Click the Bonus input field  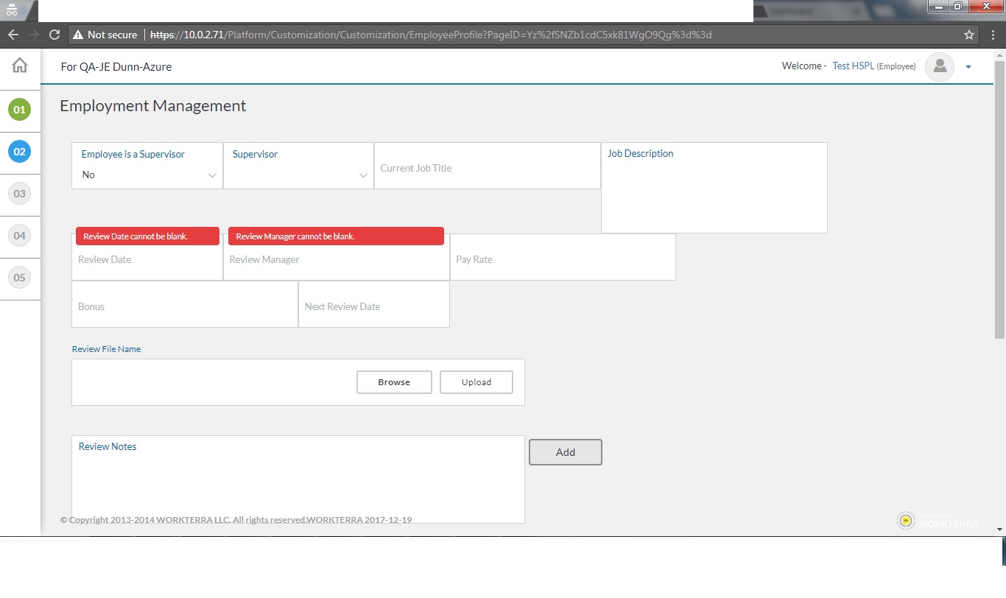coord(185,304)
